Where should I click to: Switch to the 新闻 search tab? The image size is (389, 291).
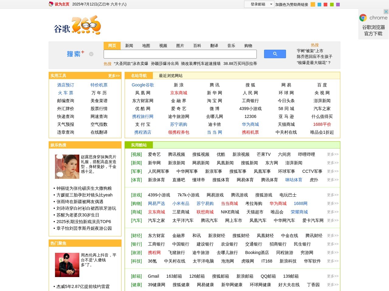[x=129, y=45]
